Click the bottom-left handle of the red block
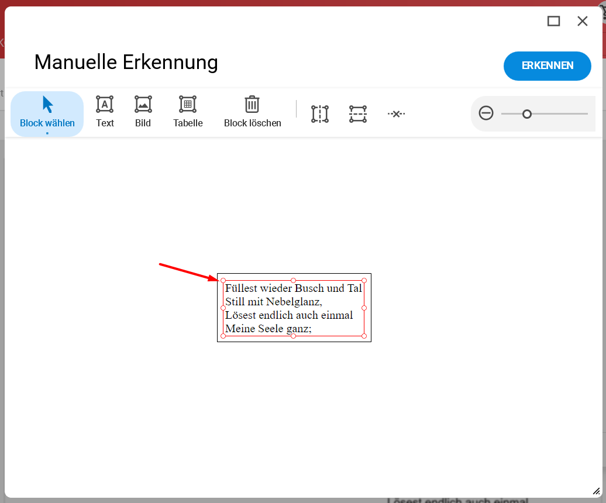The height and width of the screenshot is (503, 606). click(x=223, y=336)
